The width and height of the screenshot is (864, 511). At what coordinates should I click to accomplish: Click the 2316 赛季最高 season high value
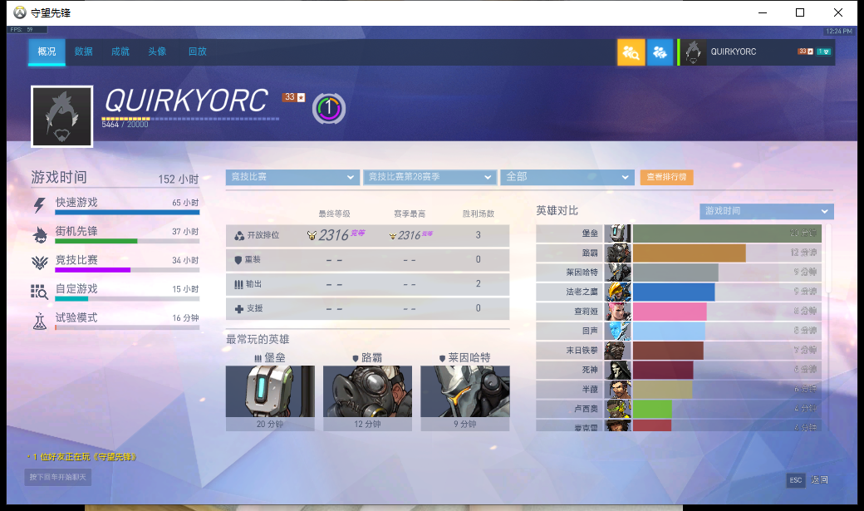(410, 235)
